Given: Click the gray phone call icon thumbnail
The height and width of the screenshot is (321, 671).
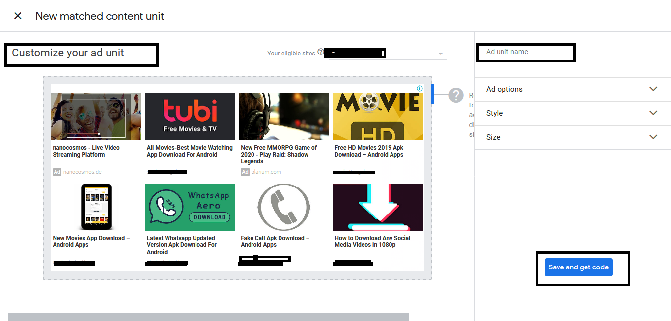Looking at the screenshot, I should tap(283, 207).
